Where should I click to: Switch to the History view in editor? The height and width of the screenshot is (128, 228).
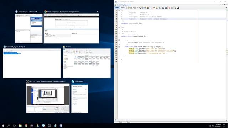point(123,7)
